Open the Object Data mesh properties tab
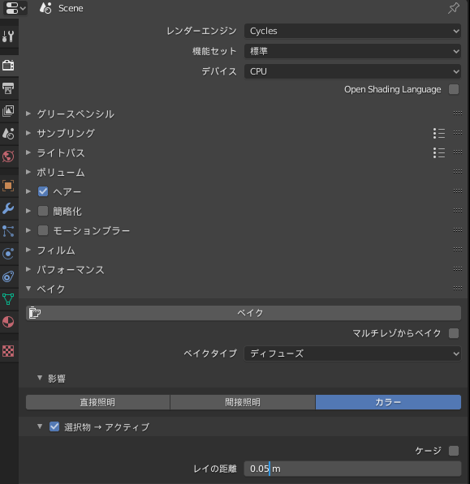The image size is (470, 484). pyautogui.click(x=8, y=299)
